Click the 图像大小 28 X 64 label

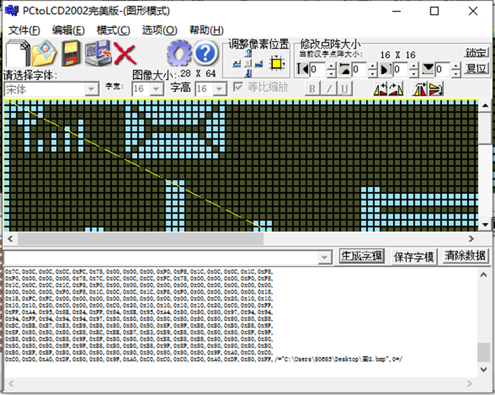point(174,74)
